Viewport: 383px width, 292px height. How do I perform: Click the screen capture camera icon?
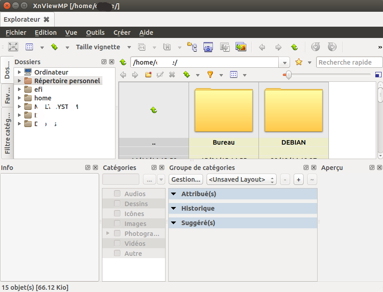[208, 47]
